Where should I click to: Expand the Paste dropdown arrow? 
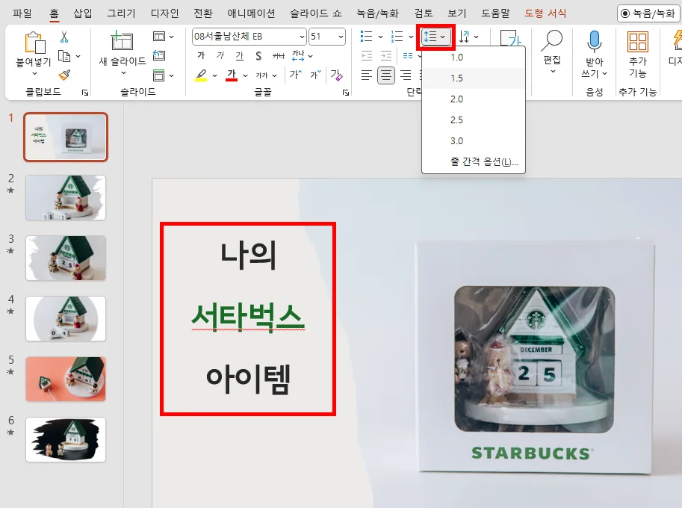[x=34, y=72]
